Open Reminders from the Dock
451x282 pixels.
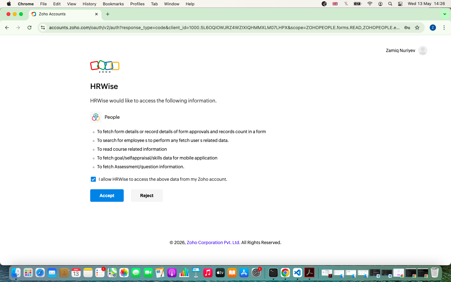click(x=100, y=273)
